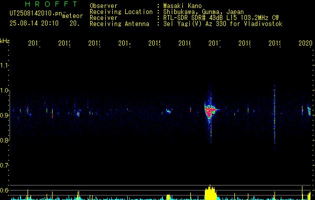
Task: Click the 0.8 kHz axis tick label
Action: click(x=4, y=140)
